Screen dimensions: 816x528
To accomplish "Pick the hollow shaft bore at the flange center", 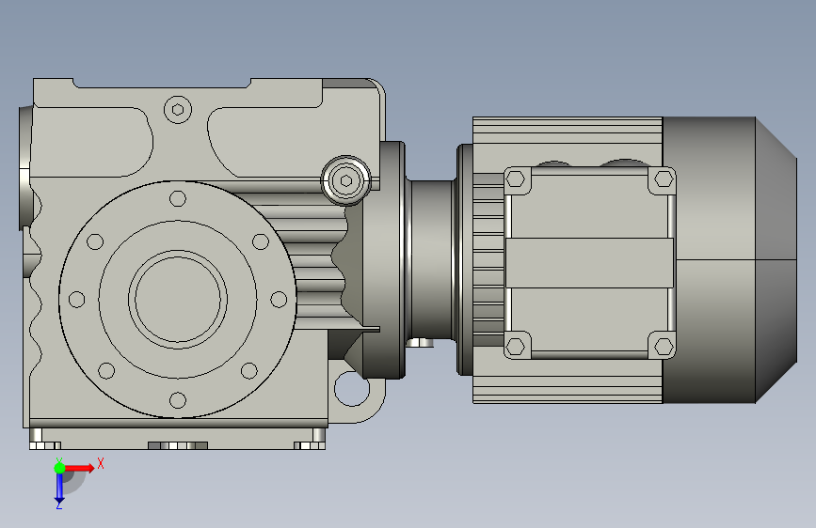I will pyautogui.click(x=178, y=300).
